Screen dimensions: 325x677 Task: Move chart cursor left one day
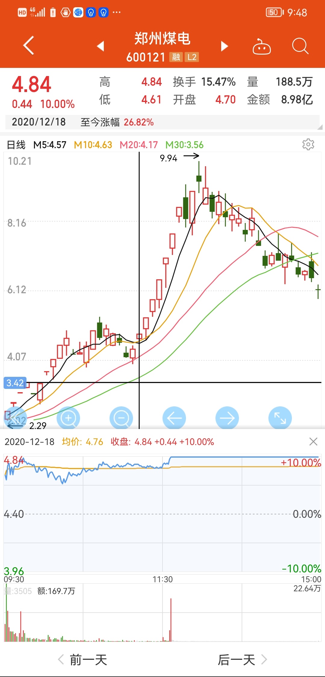(174, 418)
